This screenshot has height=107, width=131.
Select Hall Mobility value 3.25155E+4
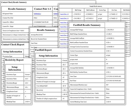pyautogui.click(x=126, y=14)
